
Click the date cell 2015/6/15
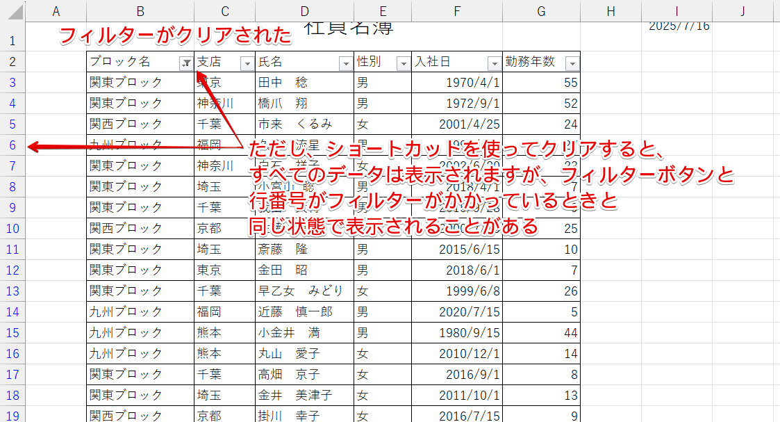[x=456, y=250]
